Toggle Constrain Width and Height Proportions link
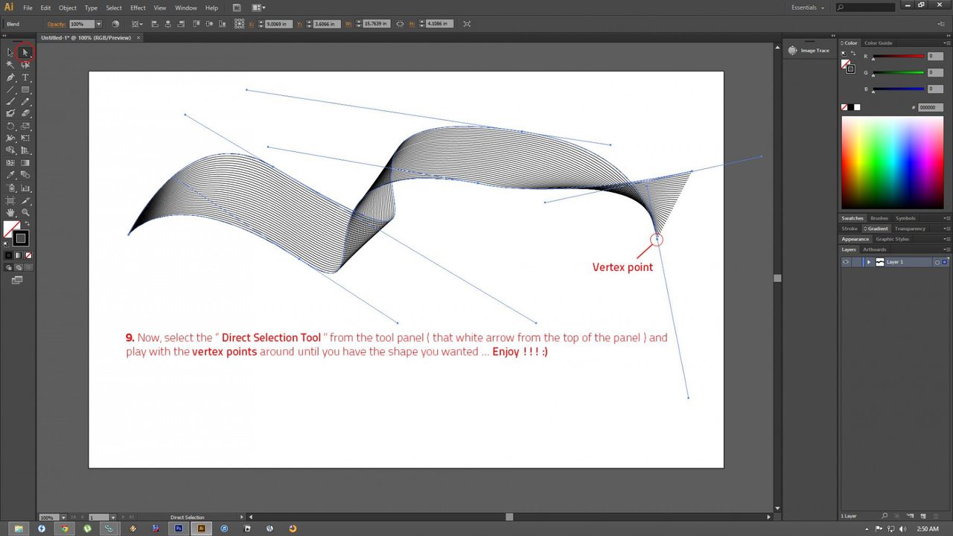The height and width of the screenshot is (536, 953). 400,24
